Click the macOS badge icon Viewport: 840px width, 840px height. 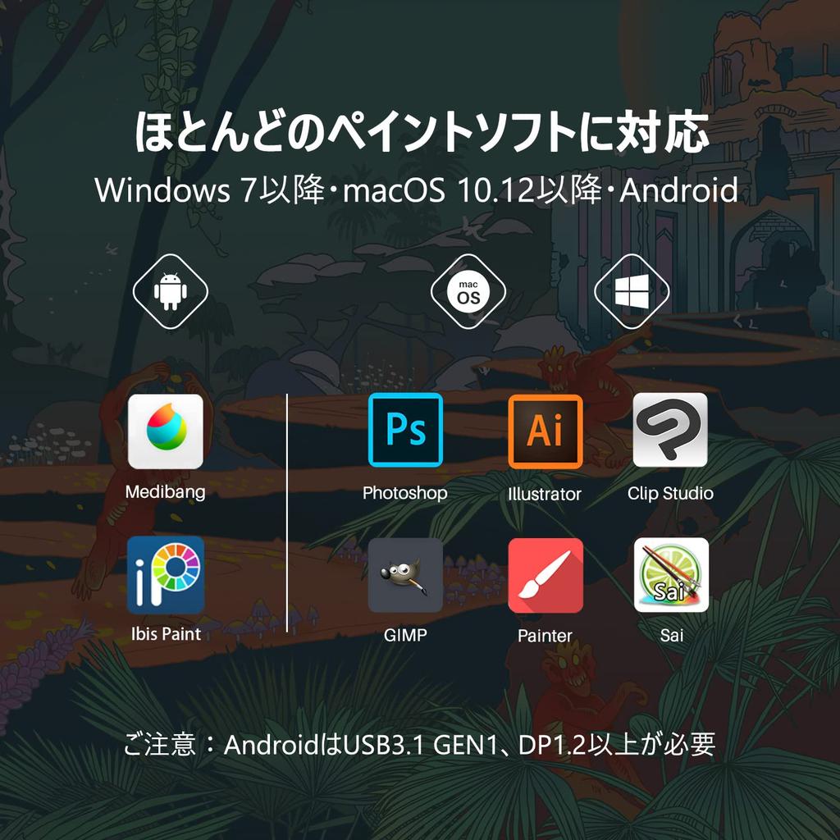468,292
